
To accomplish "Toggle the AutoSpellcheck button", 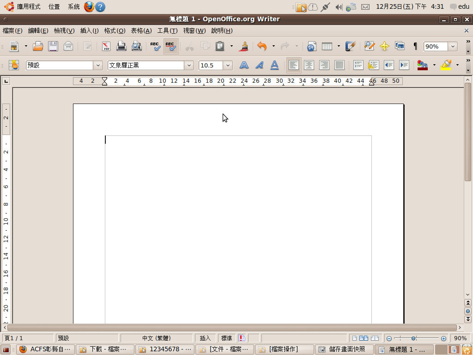I will point(170,46).
